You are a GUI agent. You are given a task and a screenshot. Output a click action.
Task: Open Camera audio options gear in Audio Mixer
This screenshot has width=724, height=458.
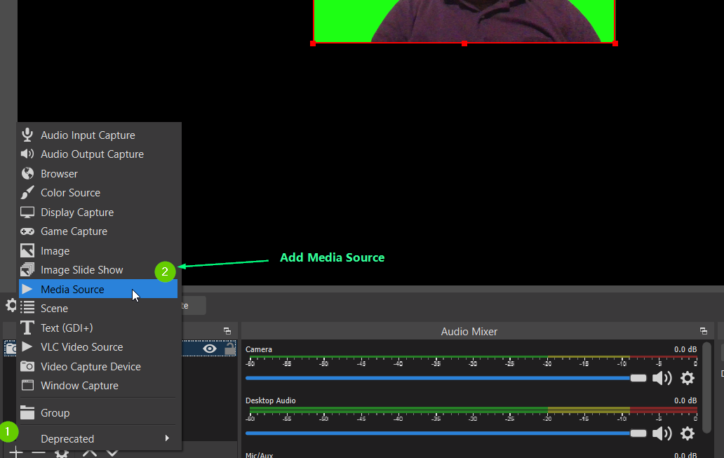click(687, 377)
